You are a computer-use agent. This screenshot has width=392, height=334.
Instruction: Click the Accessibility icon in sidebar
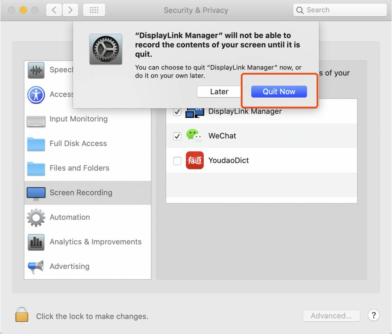[x=36, y=95]
